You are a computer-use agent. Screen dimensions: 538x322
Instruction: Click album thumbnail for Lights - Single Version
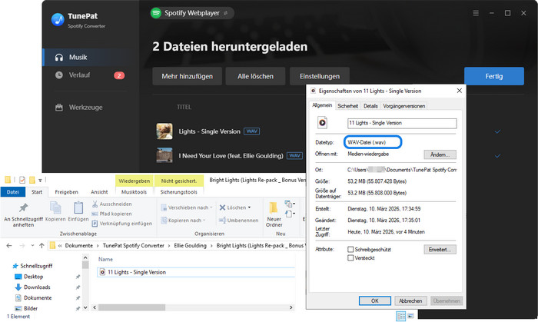coord(164,131)
